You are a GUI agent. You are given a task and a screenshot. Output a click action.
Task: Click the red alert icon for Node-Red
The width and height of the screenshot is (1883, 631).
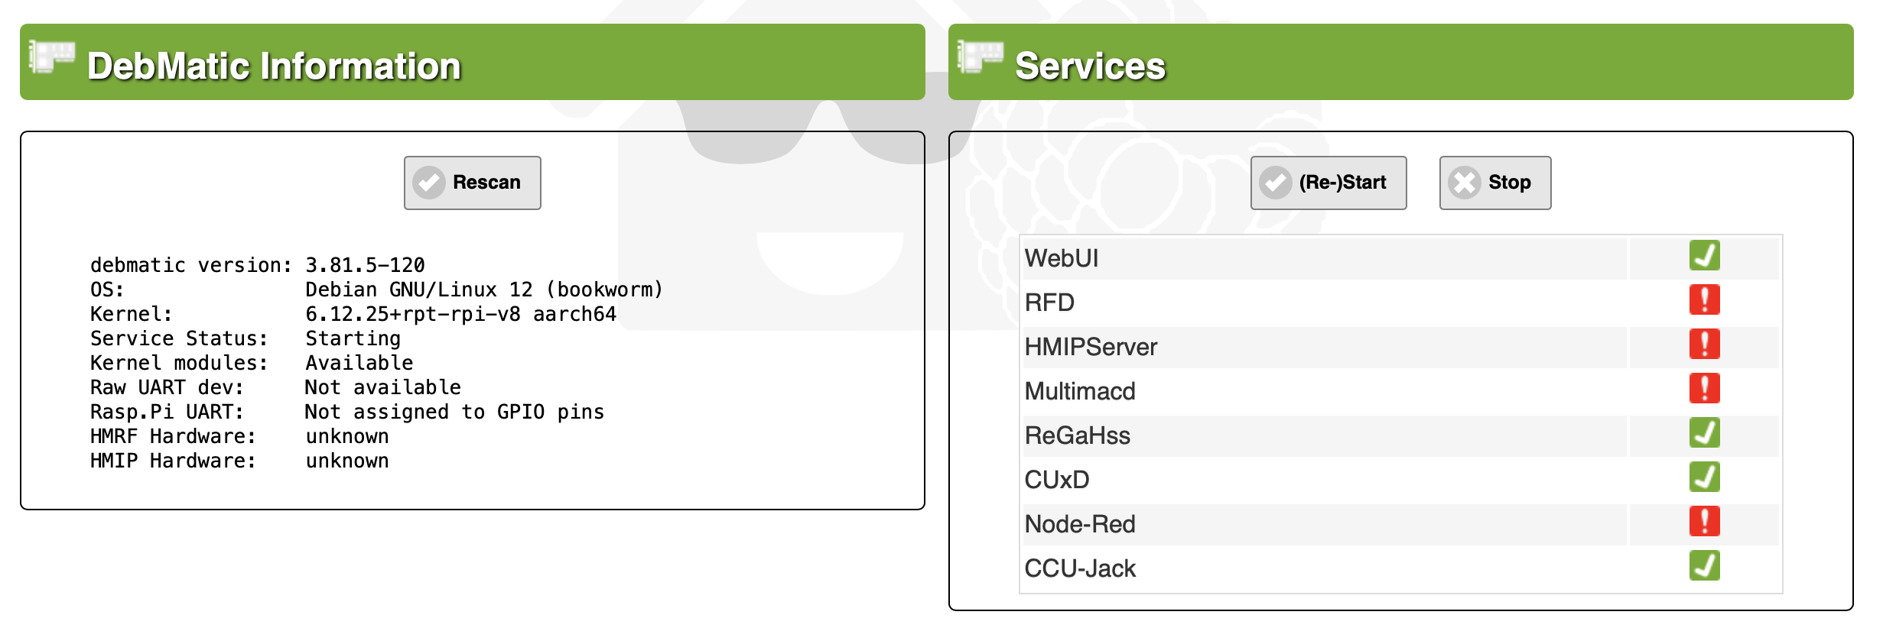tap(1704, 522)
